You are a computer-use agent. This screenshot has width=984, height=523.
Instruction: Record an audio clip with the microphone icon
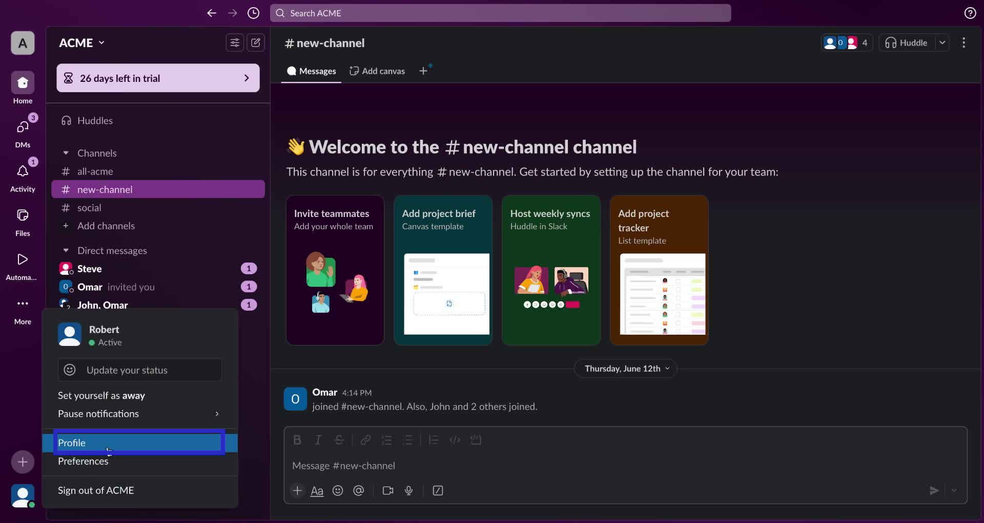[408, 490]
